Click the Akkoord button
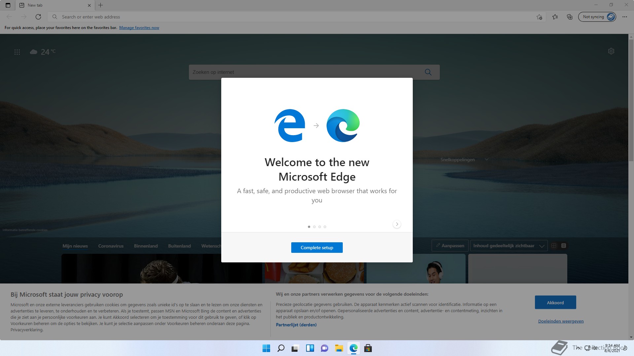Viewport: 634px width, 356px height. pos(555,302)
